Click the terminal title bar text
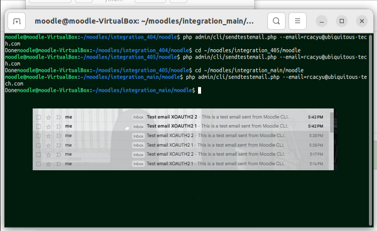The height and width of the screenshot is (231, 377). [x=144, y=21]
